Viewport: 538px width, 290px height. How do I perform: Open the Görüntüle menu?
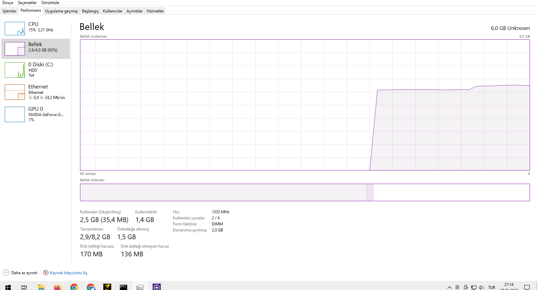pos(50,3)
